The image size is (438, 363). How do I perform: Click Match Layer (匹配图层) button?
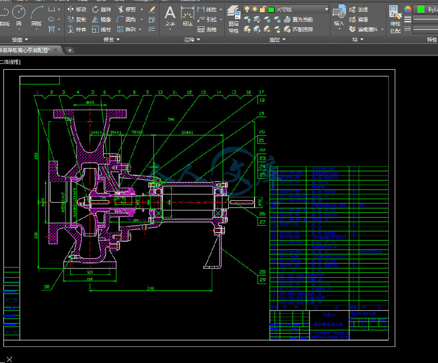[x=298, y=29]
